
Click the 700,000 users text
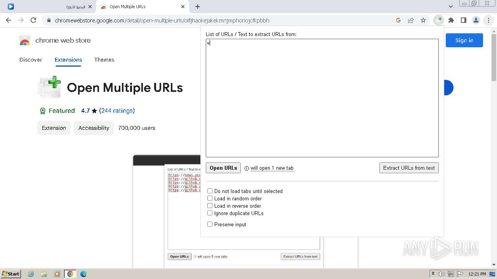pos(137,128)
